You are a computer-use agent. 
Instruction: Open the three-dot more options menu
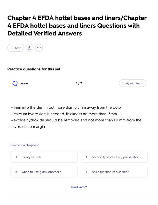click(39, 48)
